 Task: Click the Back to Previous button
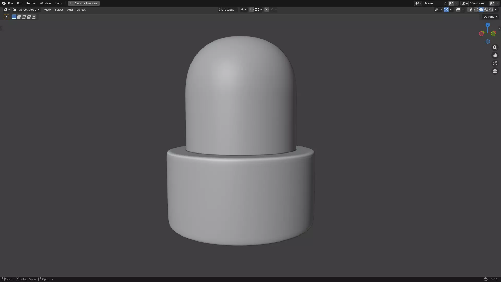click(84, 3)
